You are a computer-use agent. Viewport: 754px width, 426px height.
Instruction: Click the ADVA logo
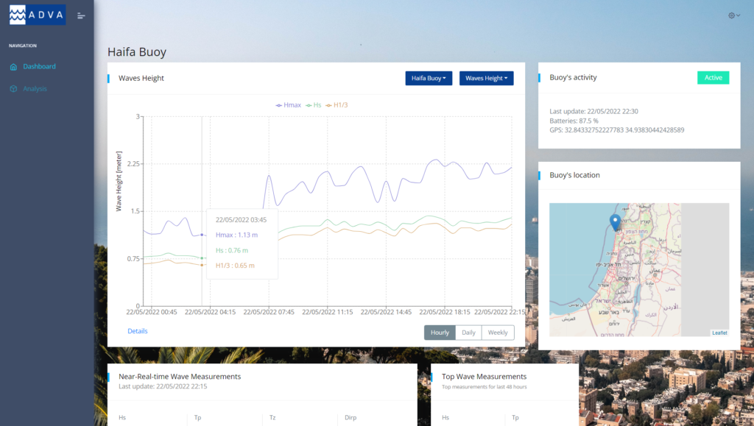coord(38,15)
